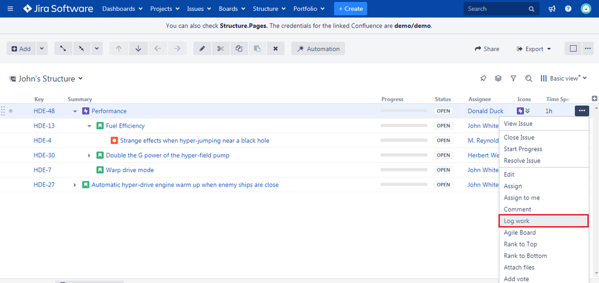Open Boards dropdown menu
The height and width of the screenshot is (283, 599).
[232, 8]
